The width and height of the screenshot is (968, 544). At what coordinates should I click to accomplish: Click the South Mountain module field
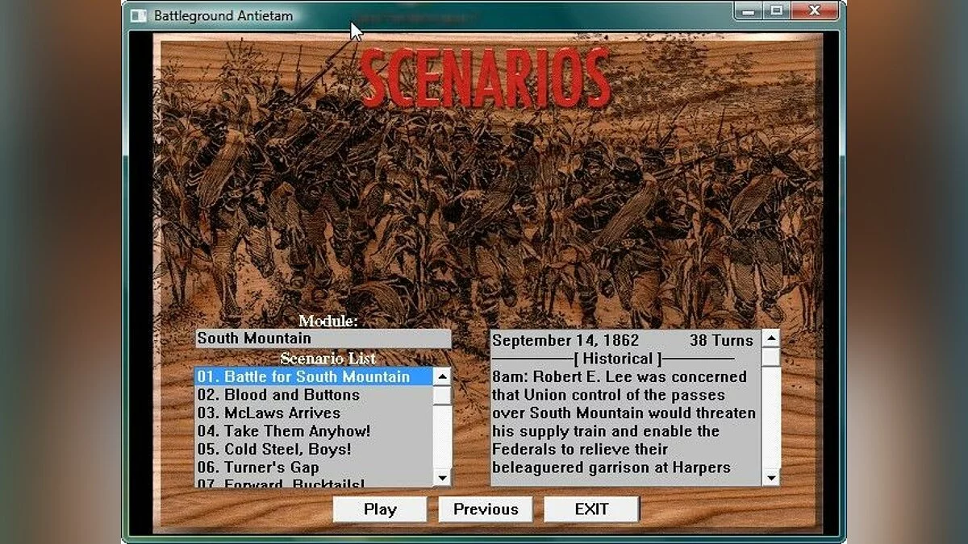pos(323,338)
